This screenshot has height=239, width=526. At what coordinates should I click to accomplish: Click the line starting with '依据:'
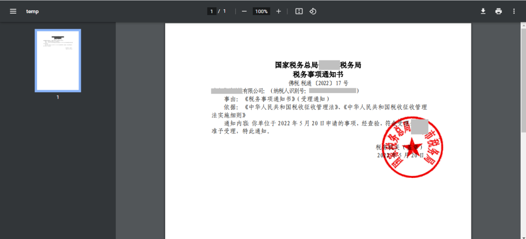pyautogui.click(x=325, y=107)
